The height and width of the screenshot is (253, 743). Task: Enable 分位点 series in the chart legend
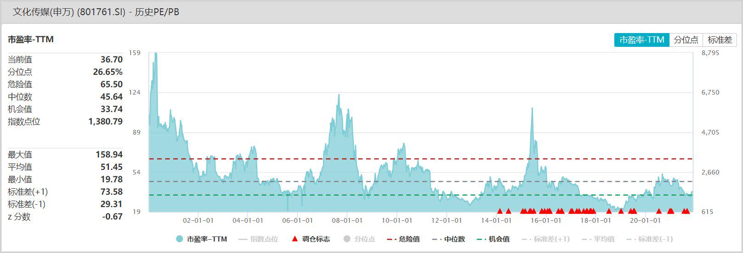(359, 239)
